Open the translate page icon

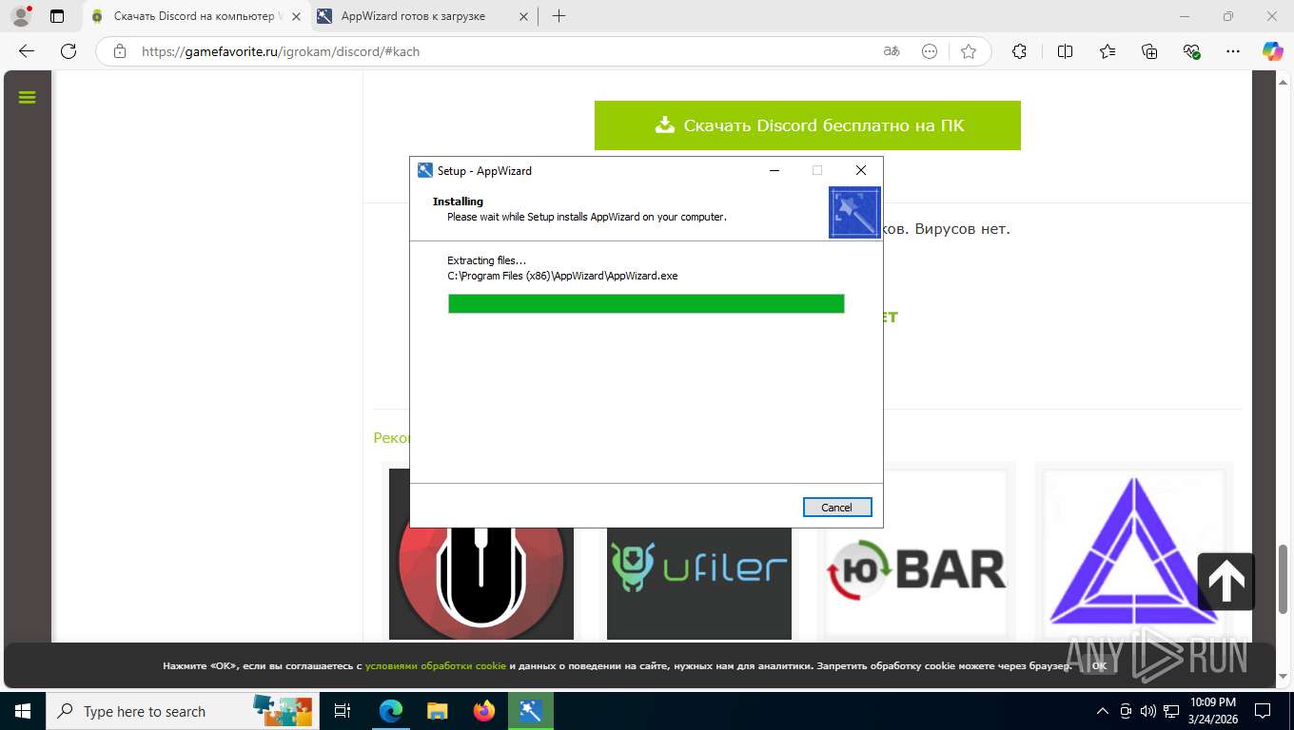(x=892, y=51)
